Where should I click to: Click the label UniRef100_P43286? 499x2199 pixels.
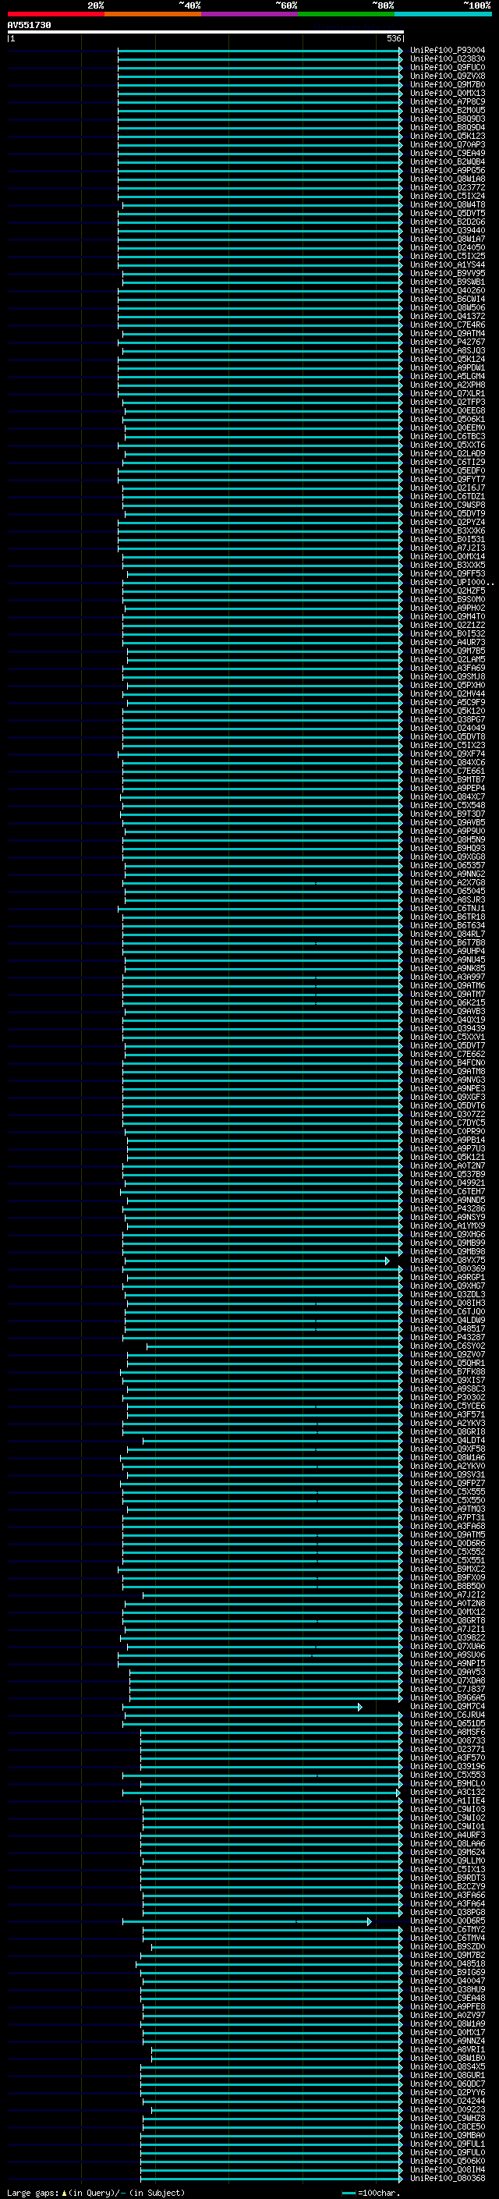tap(448, 1209)
